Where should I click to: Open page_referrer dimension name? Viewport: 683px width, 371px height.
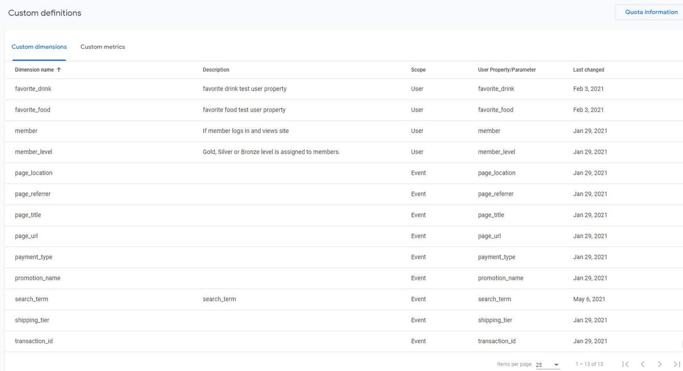(32, 194)
